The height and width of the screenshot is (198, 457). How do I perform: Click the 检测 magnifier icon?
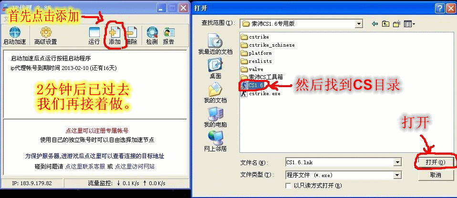point(152,32)
